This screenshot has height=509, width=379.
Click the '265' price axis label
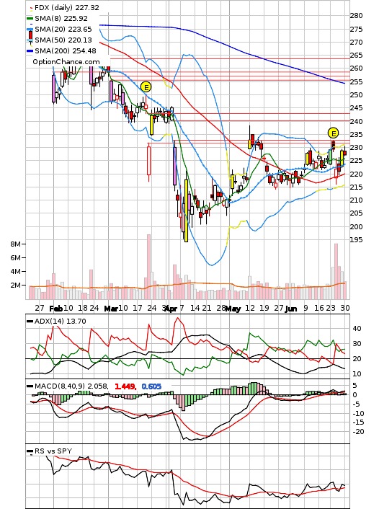356,56
